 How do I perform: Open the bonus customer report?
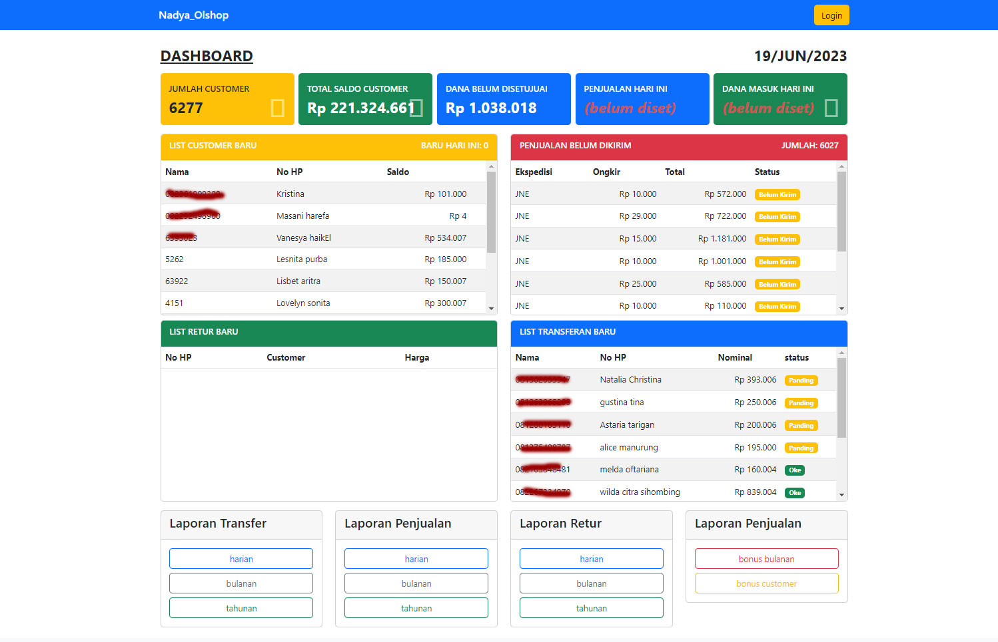point(766,583)
